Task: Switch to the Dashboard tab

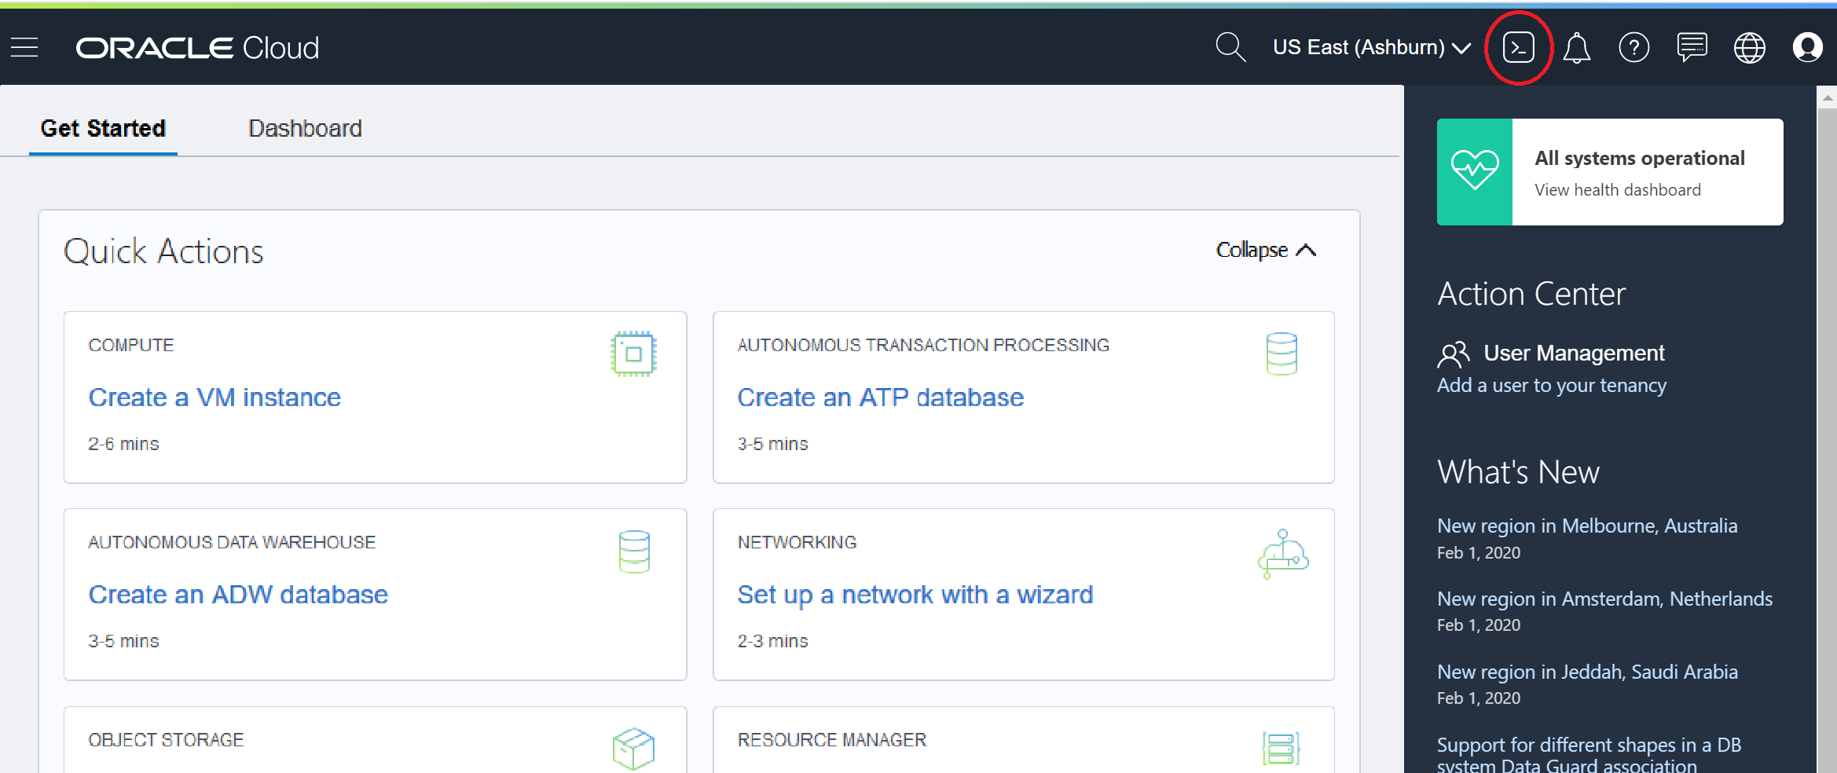Action: [x=305, y=128]
